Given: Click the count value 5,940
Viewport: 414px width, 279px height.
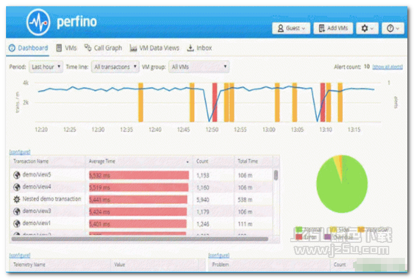Looking at the screenshot, I should point(203,199).
